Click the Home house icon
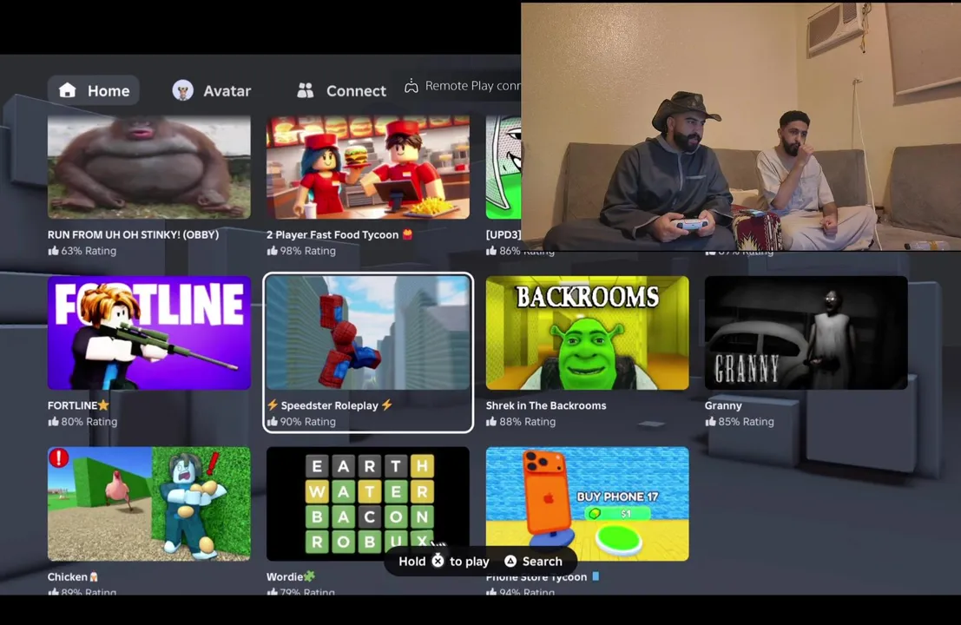This screenshot has height=625, width=961. 68,90
